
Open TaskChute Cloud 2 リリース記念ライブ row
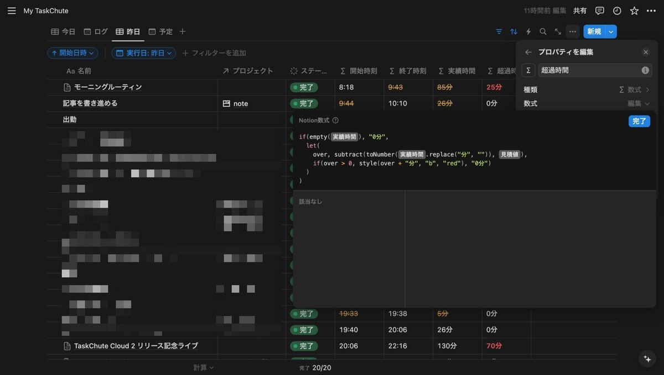tap(136, 346)
